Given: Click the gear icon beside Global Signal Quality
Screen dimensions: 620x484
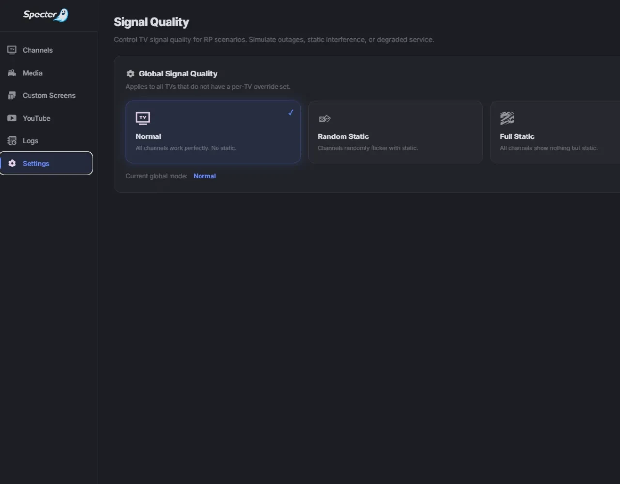Looking at the screenshot, I should click(x=130, y=74).
